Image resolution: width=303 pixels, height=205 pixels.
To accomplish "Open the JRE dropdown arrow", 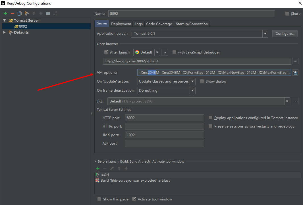I will click(287, 101).
